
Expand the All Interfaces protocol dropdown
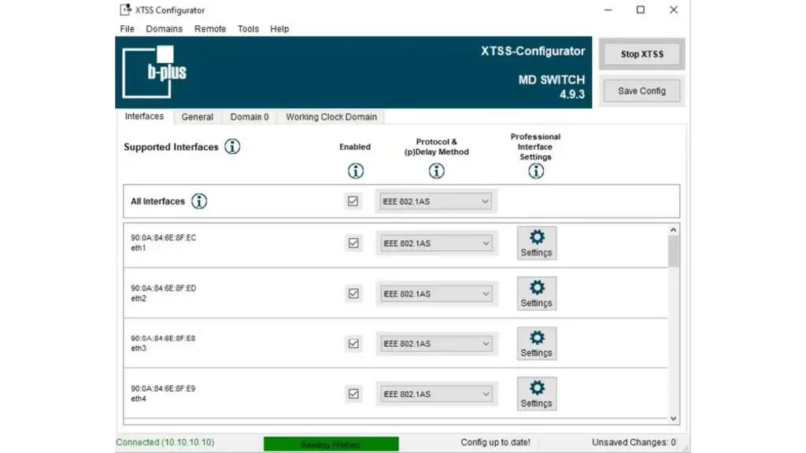coord(436,201)
